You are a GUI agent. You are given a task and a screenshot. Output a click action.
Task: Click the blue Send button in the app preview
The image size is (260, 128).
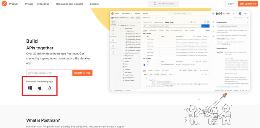click(205, 26)
